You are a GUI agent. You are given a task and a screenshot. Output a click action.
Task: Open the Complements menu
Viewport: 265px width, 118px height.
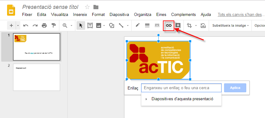(183, 15)
